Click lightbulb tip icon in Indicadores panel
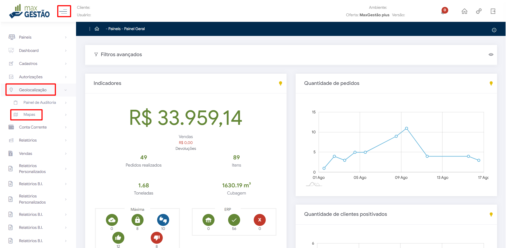 click(x=280, y=83)
